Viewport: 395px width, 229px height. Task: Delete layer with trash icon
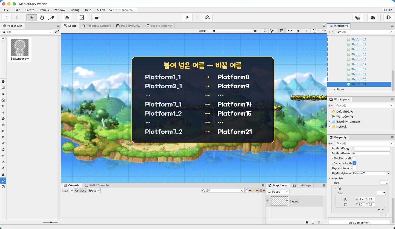click(319, 222)
